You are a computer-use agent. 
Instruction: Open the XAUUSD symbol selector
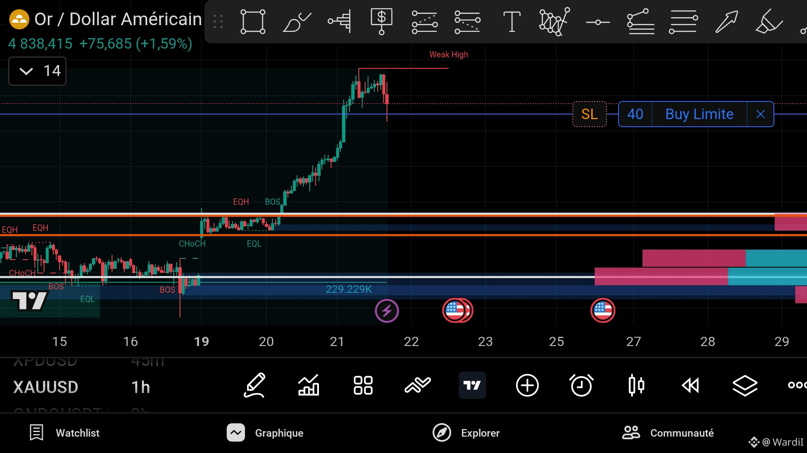click(46, 387)
